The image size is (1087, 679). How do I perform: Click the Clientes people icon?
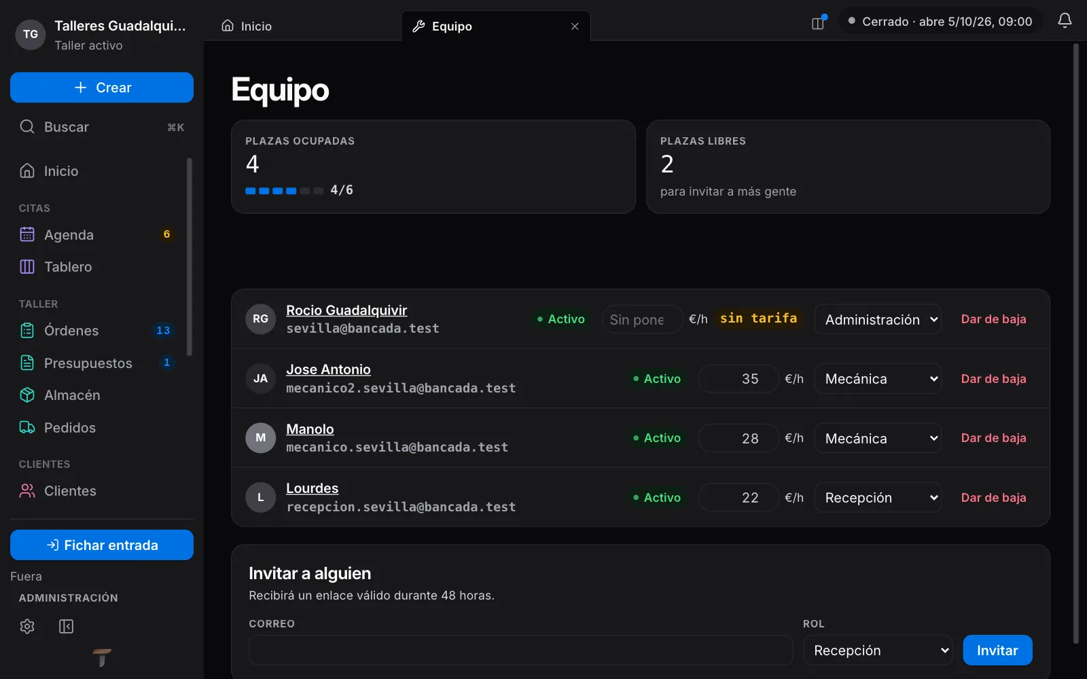(27, 491)
